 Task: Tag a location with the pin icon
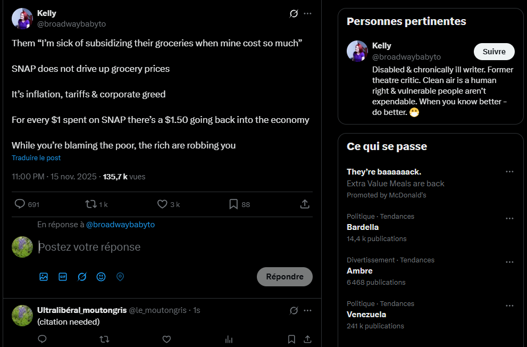pos(120,277)
